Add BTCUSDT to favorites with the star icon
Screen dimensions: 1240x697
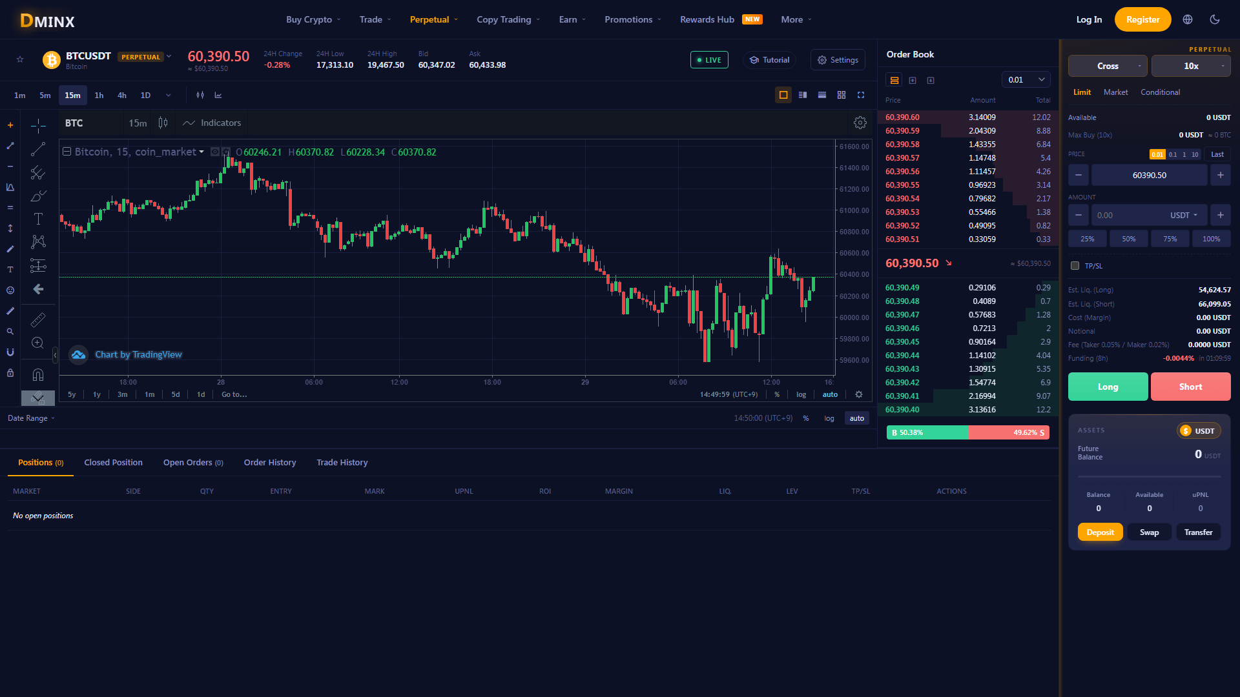tap(20, 59)
